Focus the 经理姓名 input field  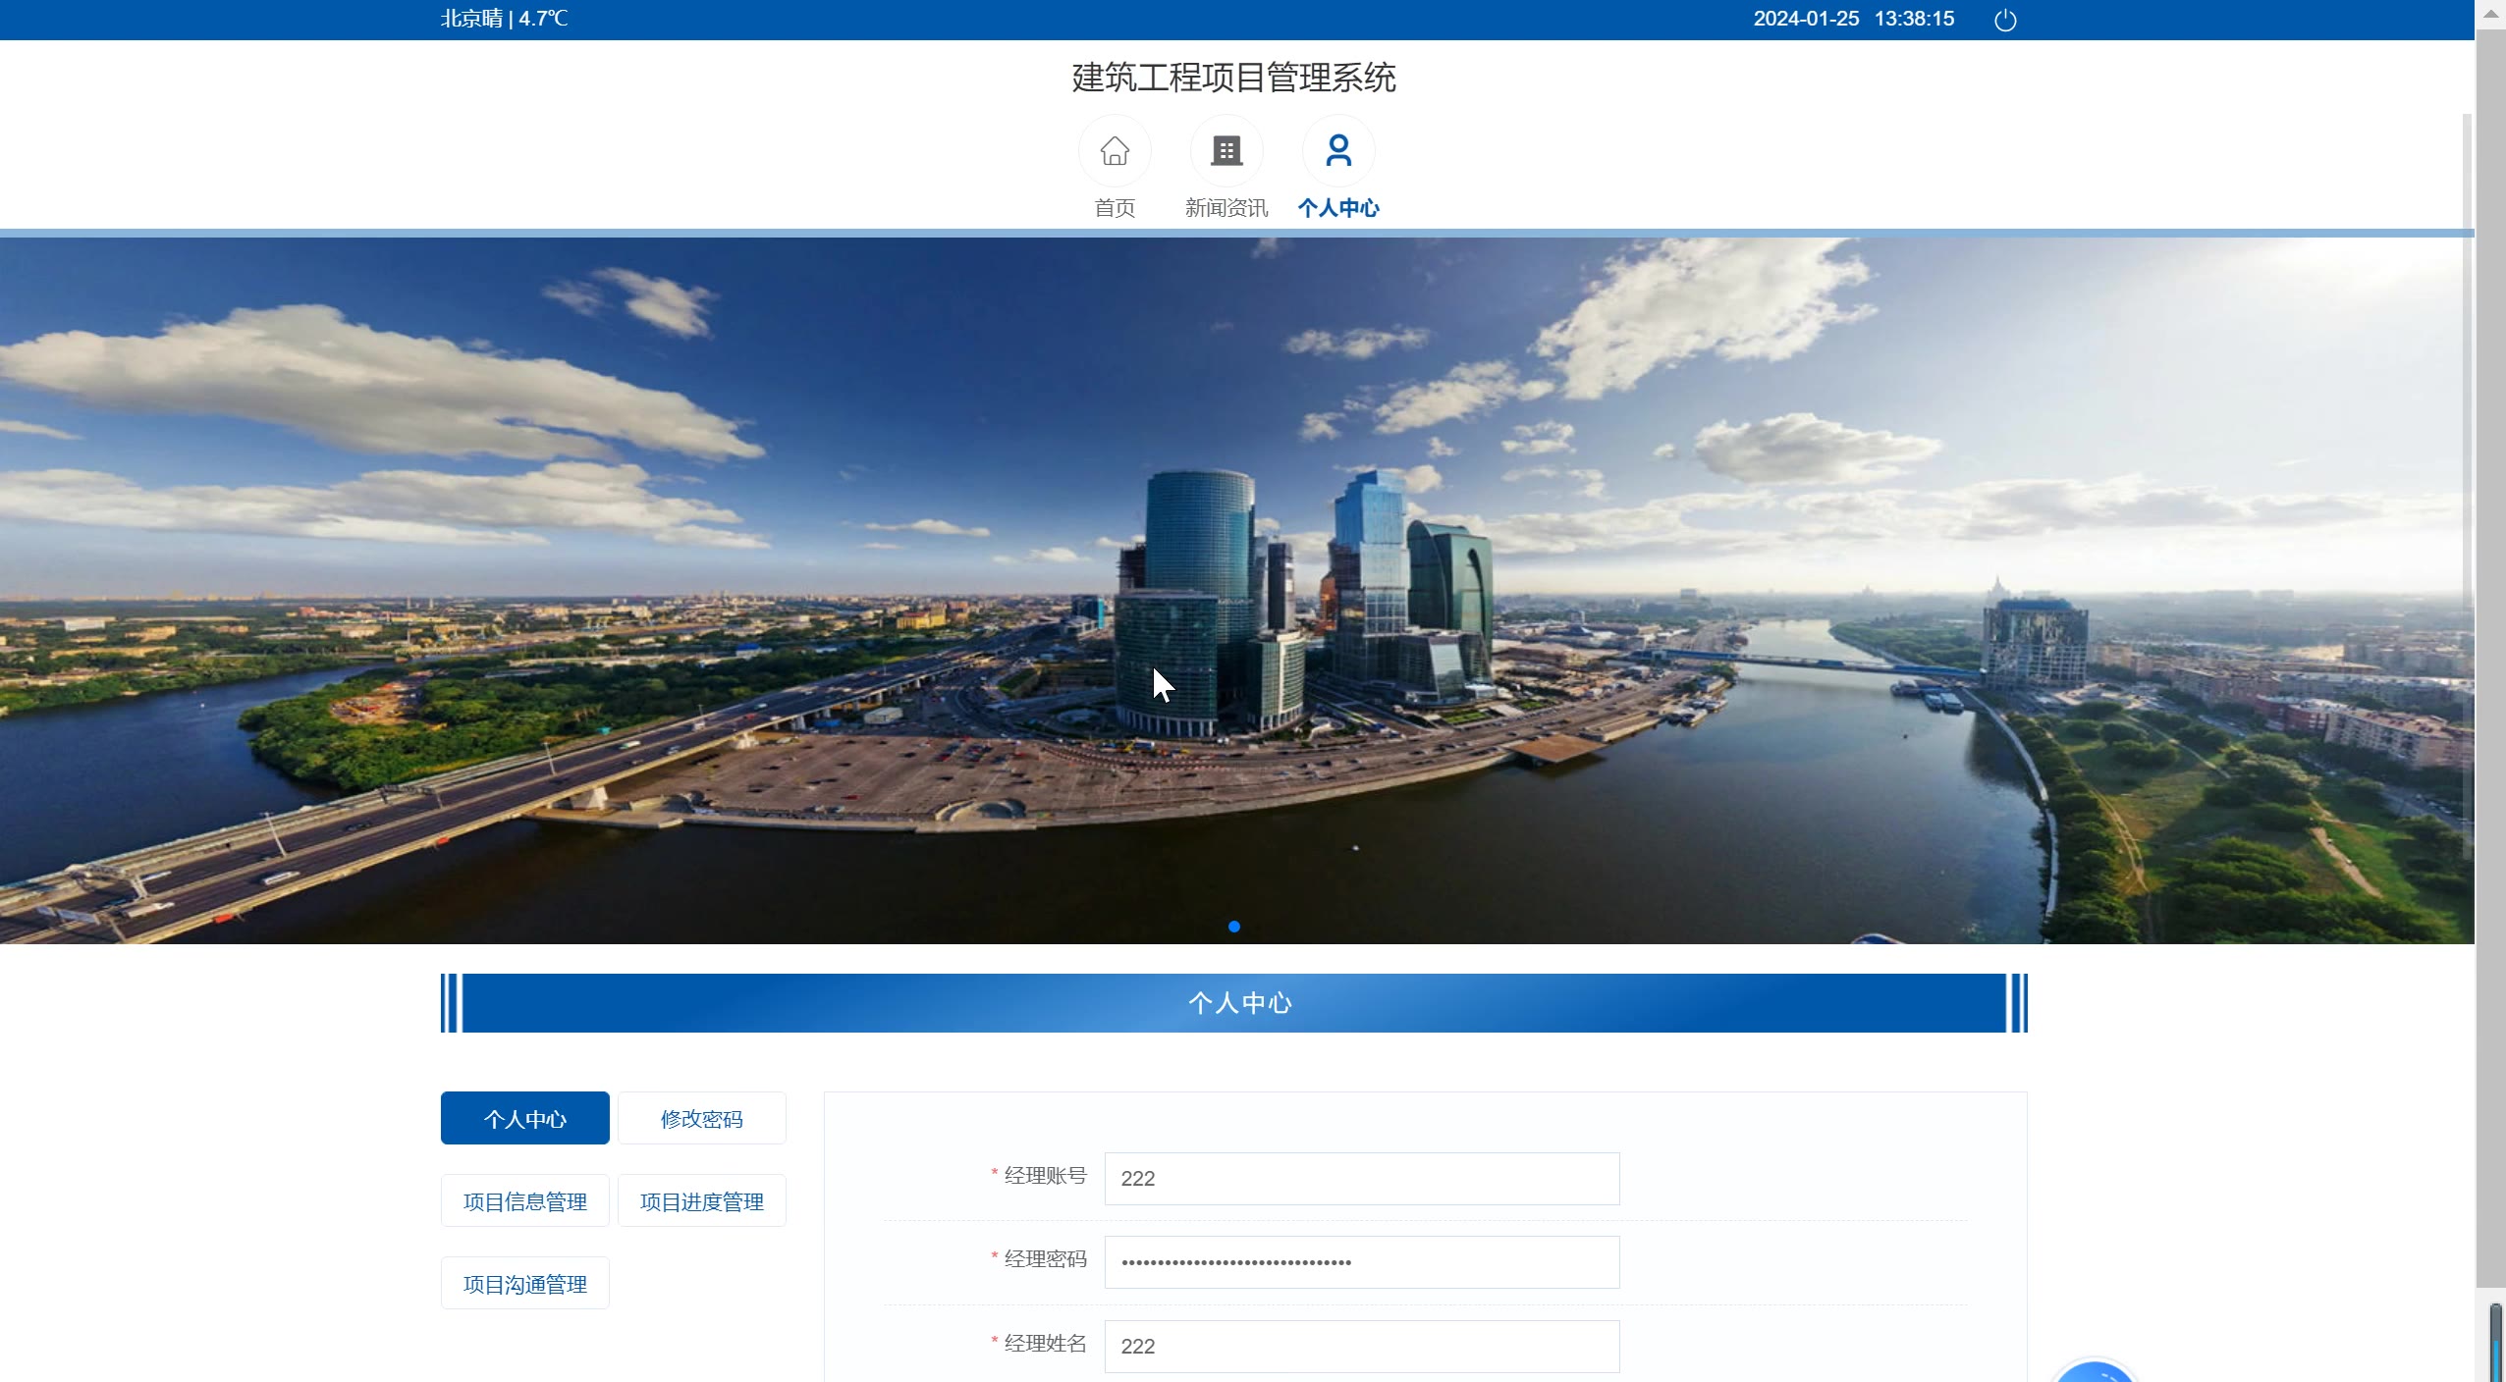1362,1347
